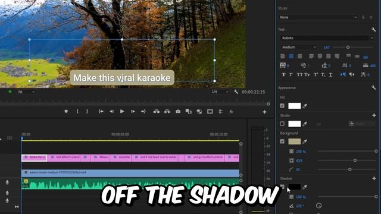Select the blue mp4 video clip
Viewport: 381px width, 214px height.
[130, 172]
